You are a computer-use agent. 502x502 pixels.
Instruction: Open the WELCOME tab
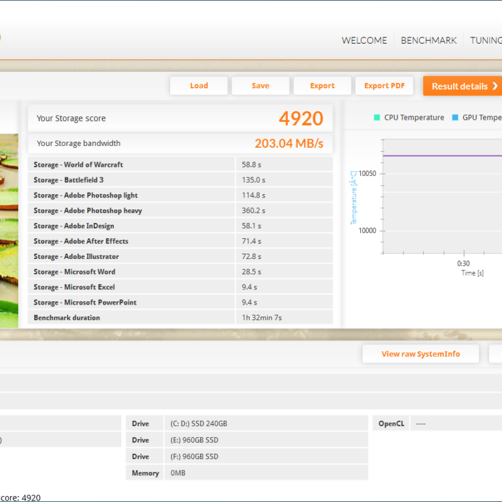pyautogui.click(x=364, y=40)
